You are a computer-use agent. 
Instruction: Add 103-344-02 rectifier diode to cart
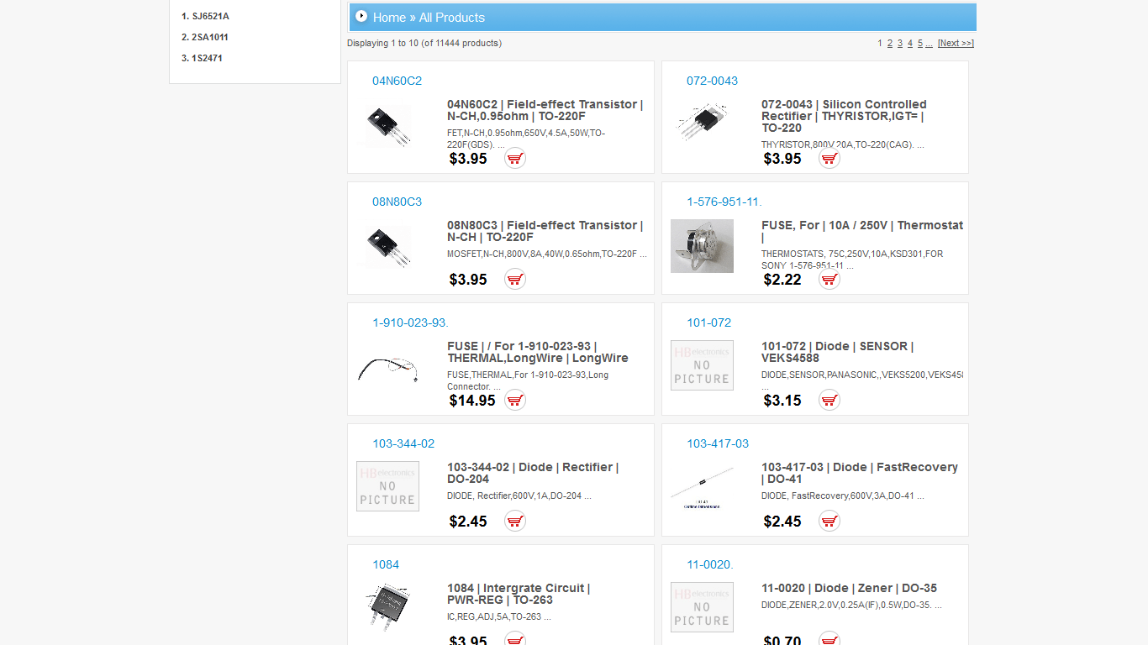click(x=515, y=521)
